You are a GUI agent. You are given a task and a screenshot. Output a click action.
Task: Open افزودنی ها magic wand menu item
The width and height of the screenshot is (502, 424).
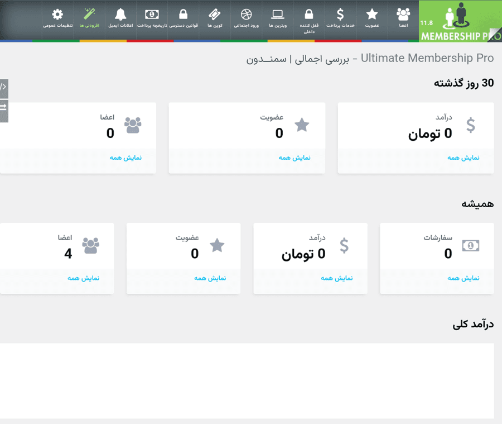[x=89, y=18]
